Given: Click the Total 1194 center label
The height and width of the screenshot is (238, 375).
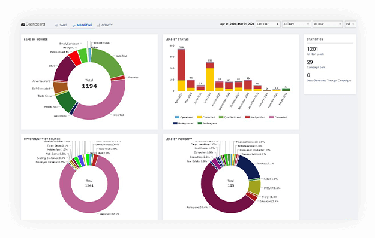Looking at the screenshot, I should 89,84.
